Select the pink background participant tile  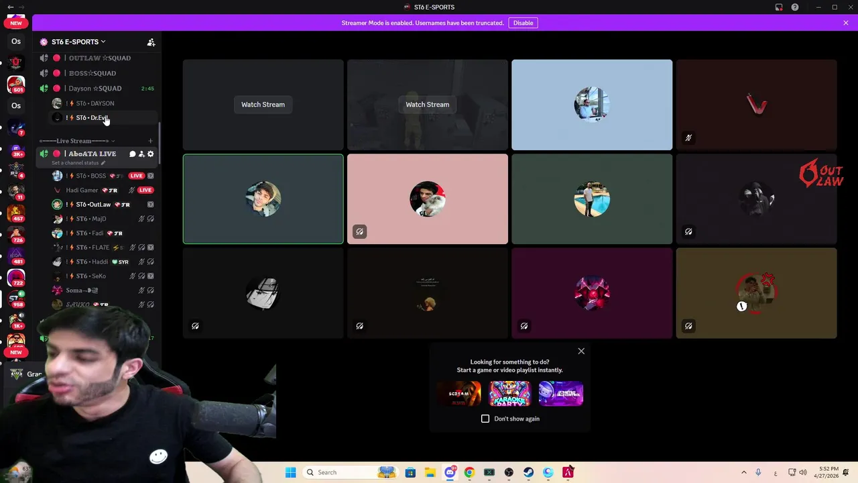tap(428, 199)
